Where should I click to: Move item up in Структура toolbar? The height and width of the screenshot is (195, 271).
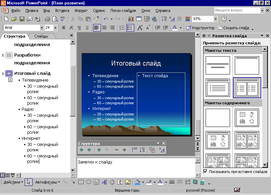(x=99, y=150)
